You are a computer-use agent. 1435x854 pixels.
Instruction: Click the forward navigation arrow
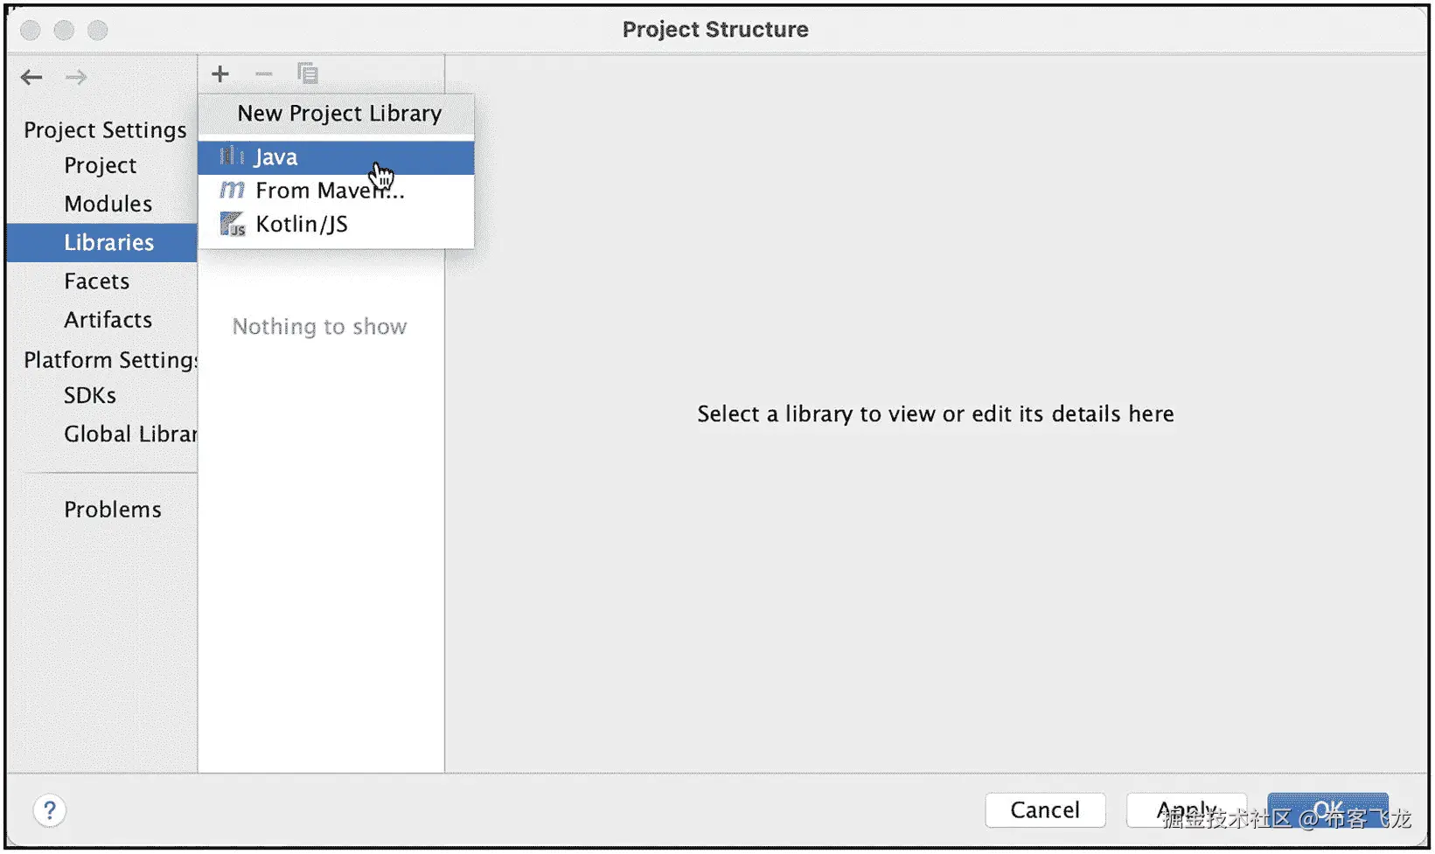76,77
